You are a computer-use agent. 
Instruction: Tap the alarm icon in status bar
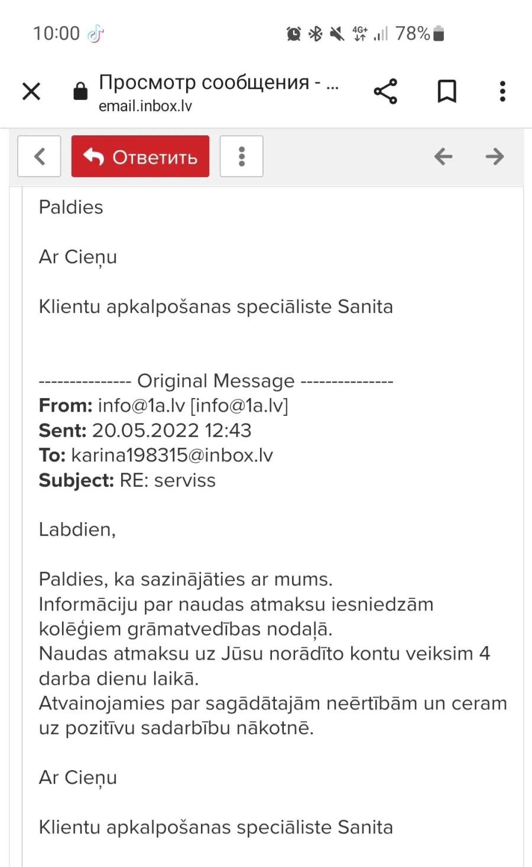coord(294,34)
